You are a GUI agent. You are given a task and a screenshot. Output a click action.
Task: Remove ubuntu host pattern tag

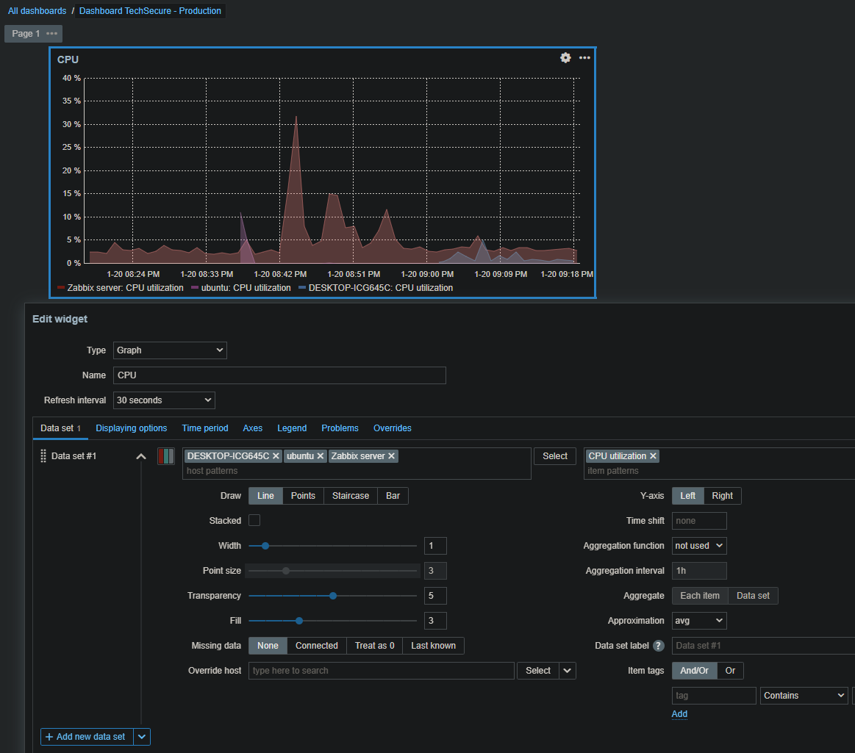pos(321,456)
